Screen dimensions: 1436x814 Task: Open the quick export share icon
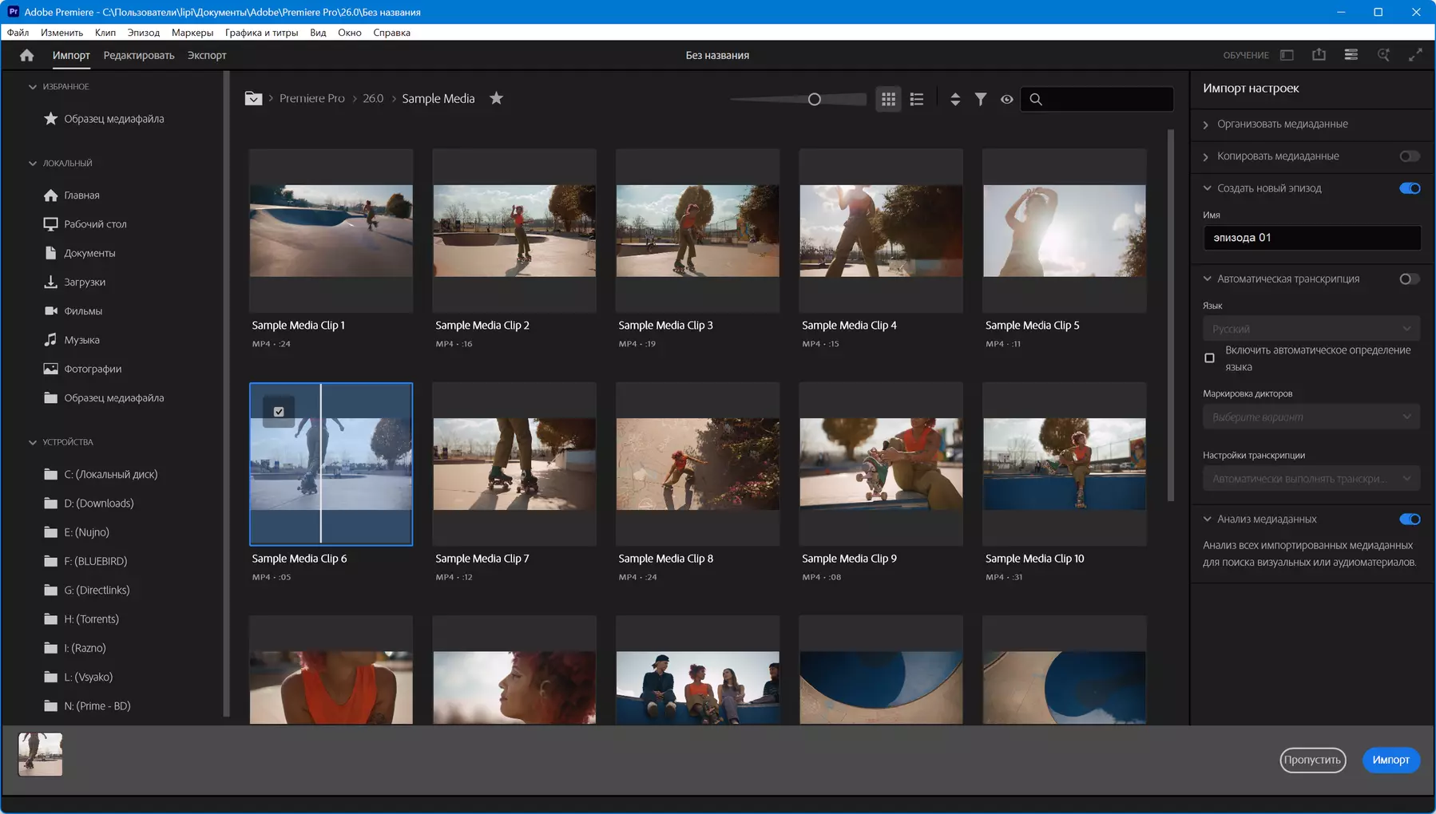[1319, 55]
